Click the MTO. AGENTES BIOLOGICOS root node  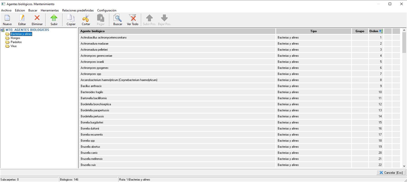click(27, 30)
